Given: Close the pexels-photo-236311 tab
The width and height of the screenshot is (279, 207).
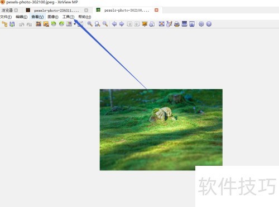Looking at the screenshot, I should (x=86, y=10).
